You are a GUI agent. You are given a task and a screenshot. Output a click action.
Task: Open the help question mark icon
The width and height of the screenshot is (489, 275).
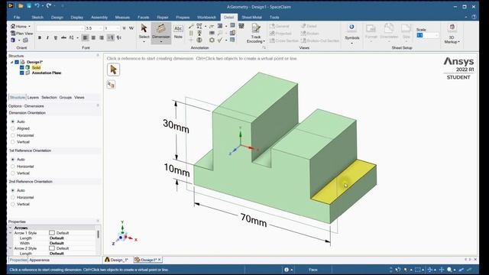coord(474,17)
